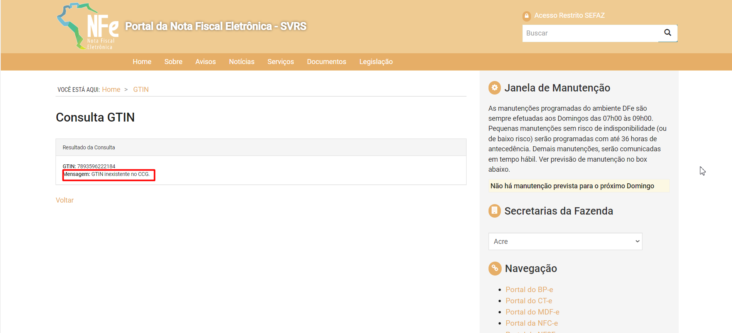732x333 pixels.
Task: Click the Voltar link
Action: click(x=64, y=200)
